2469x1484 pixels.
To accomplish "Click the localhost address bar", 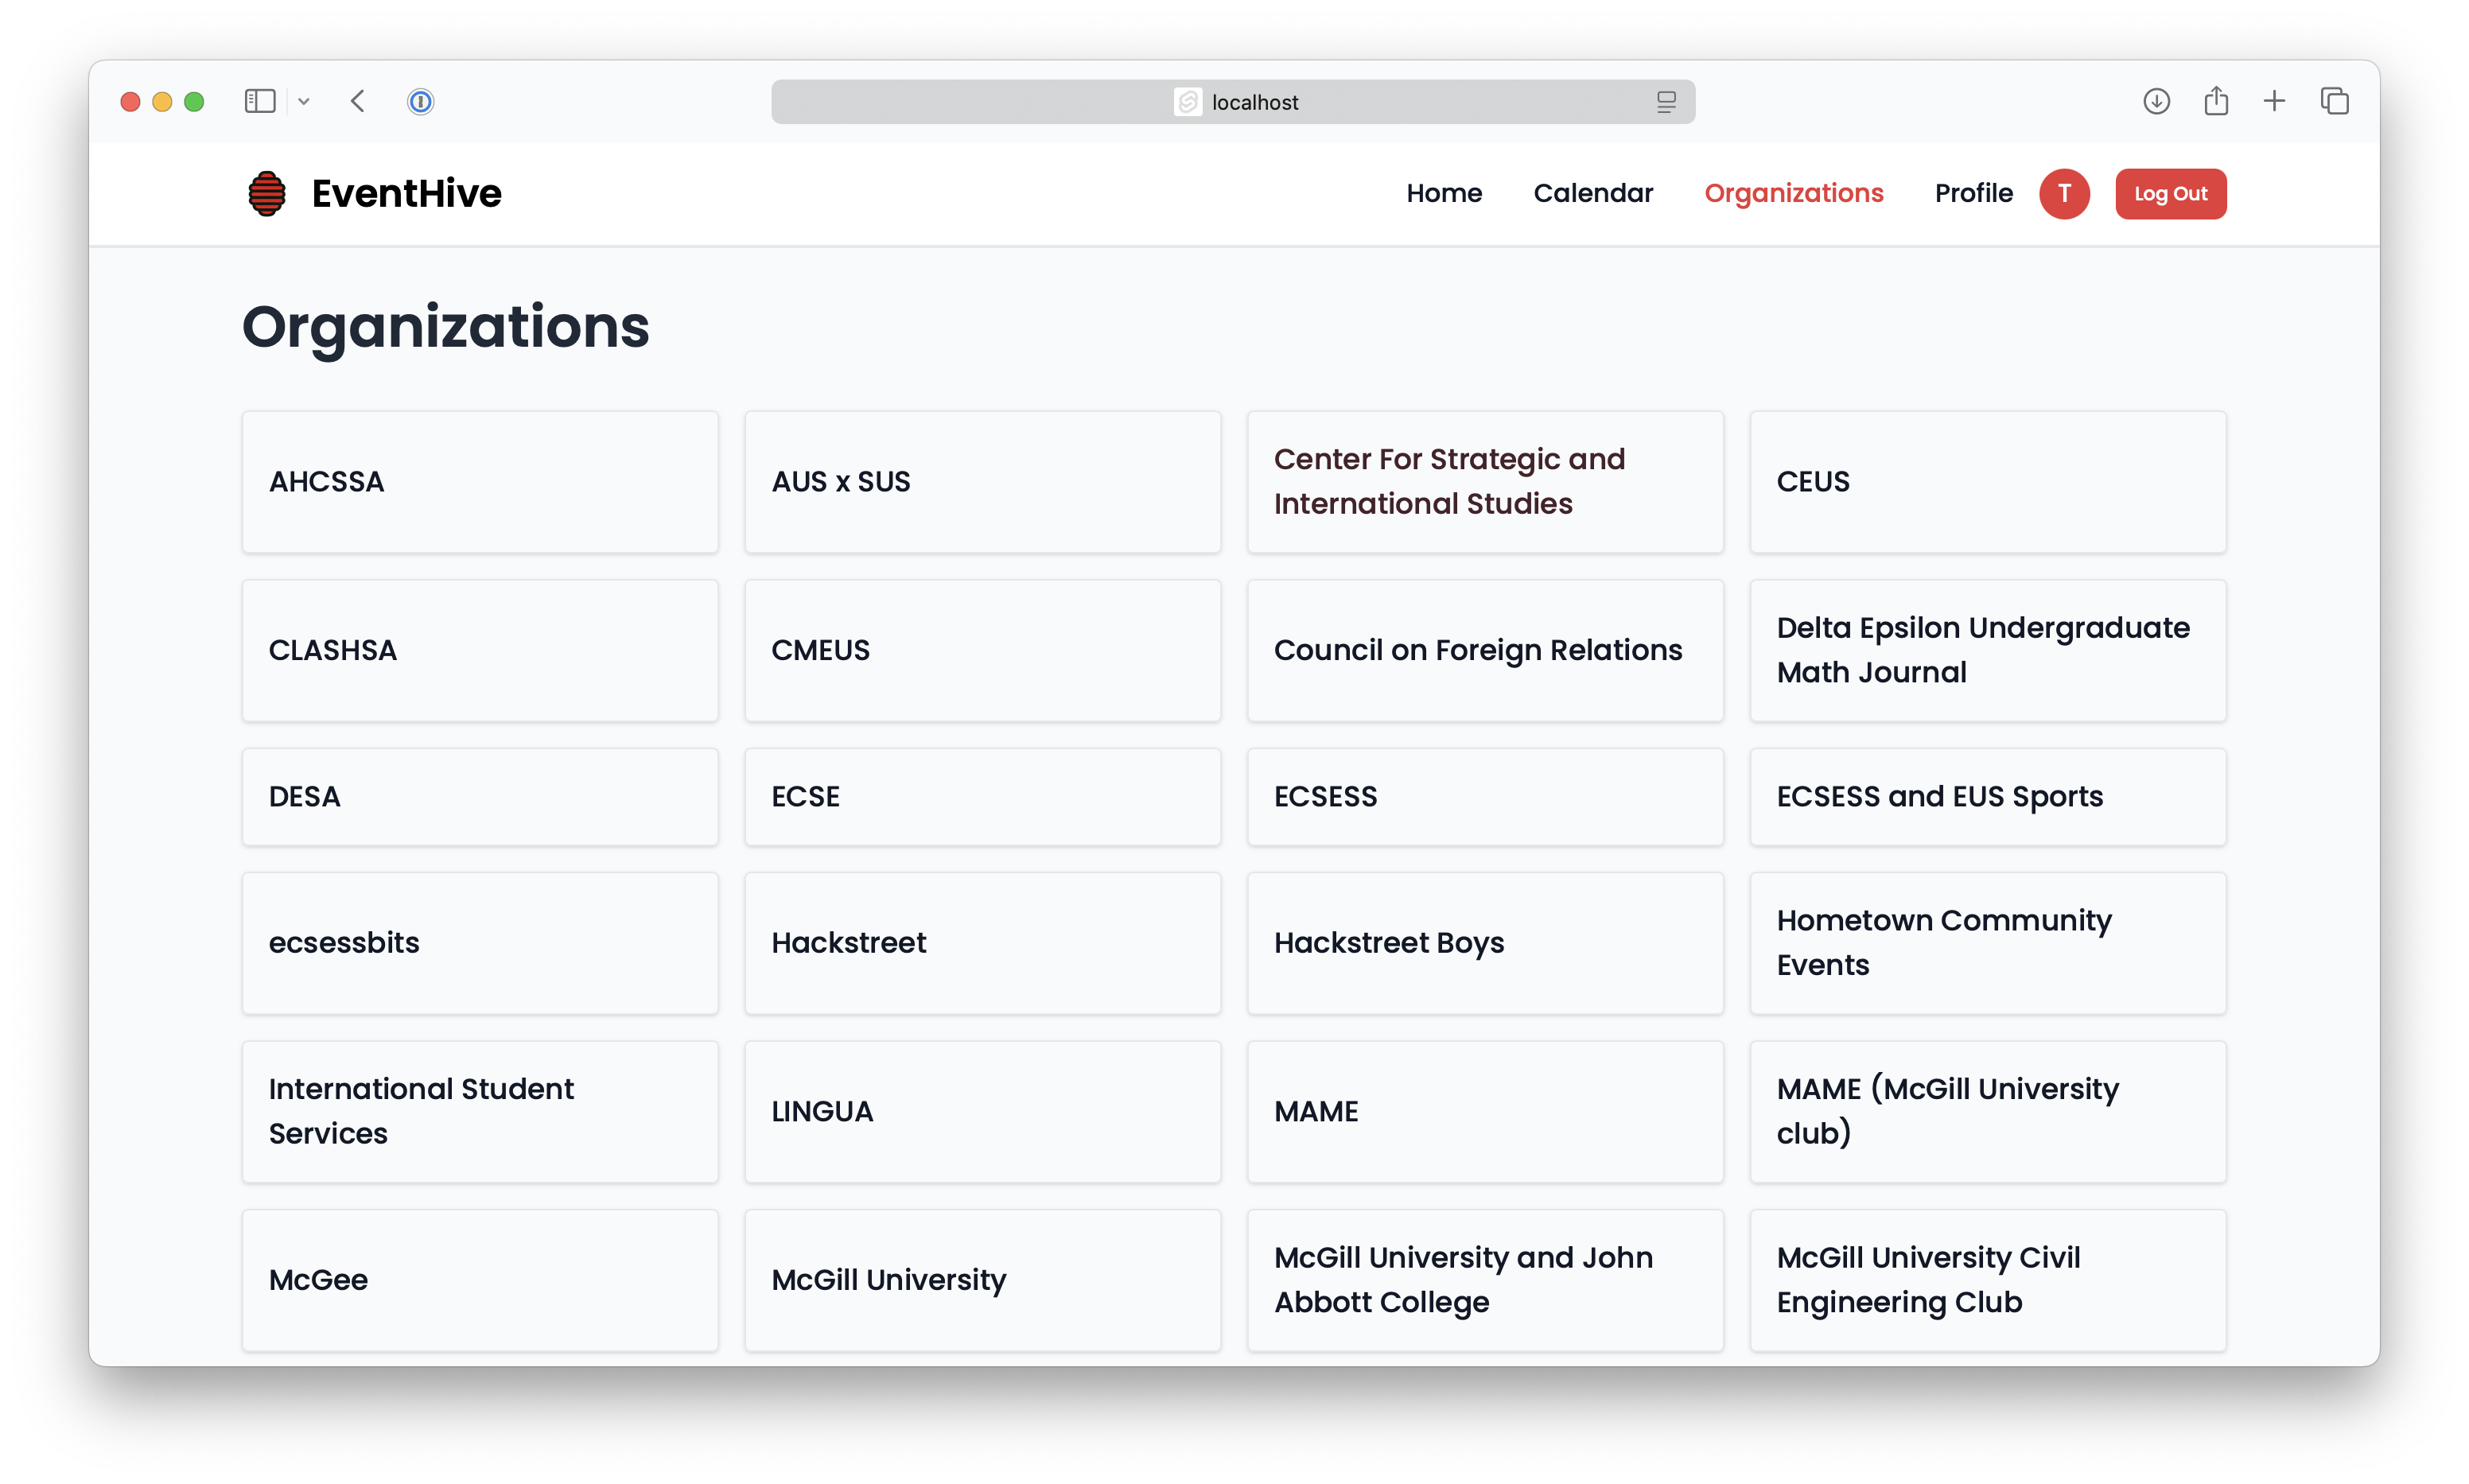I will pyautogui.click(x=1232, y=102).
